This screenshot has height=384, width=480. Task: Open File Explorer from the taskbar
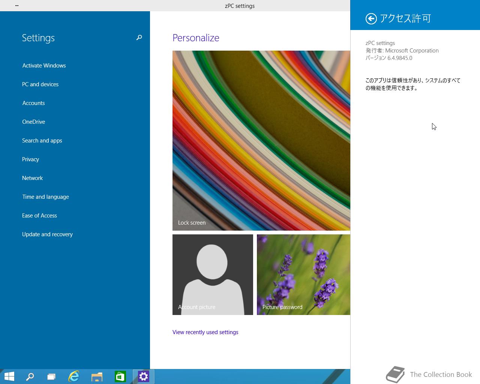(x=97, y=376)
